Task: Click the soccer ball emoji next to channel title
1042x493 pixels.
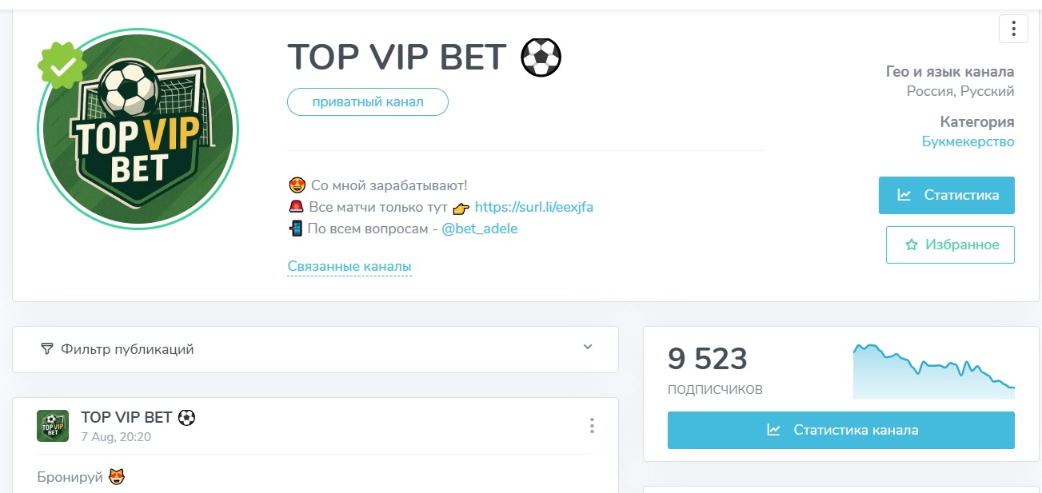Action: click(542, 57)
